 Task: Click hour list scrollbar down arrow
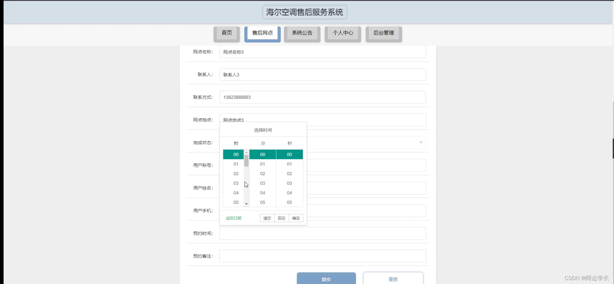click(246, 204)
